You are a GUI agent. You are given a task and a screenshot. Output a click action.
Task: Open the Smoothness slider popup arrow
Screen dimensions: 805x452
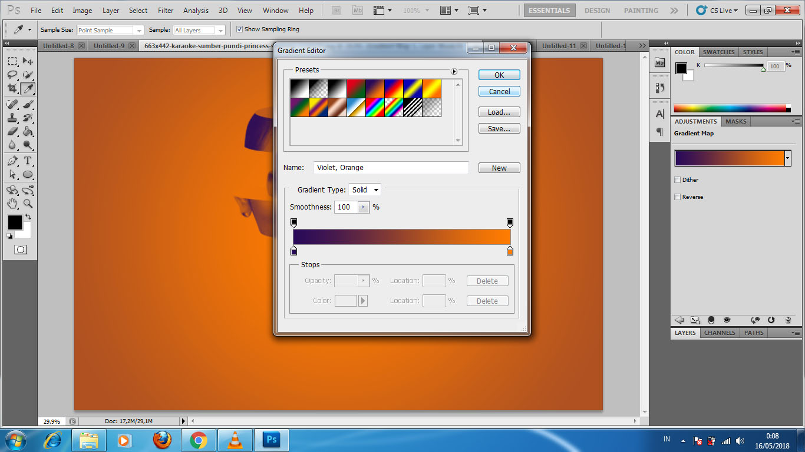click(364, 207)
